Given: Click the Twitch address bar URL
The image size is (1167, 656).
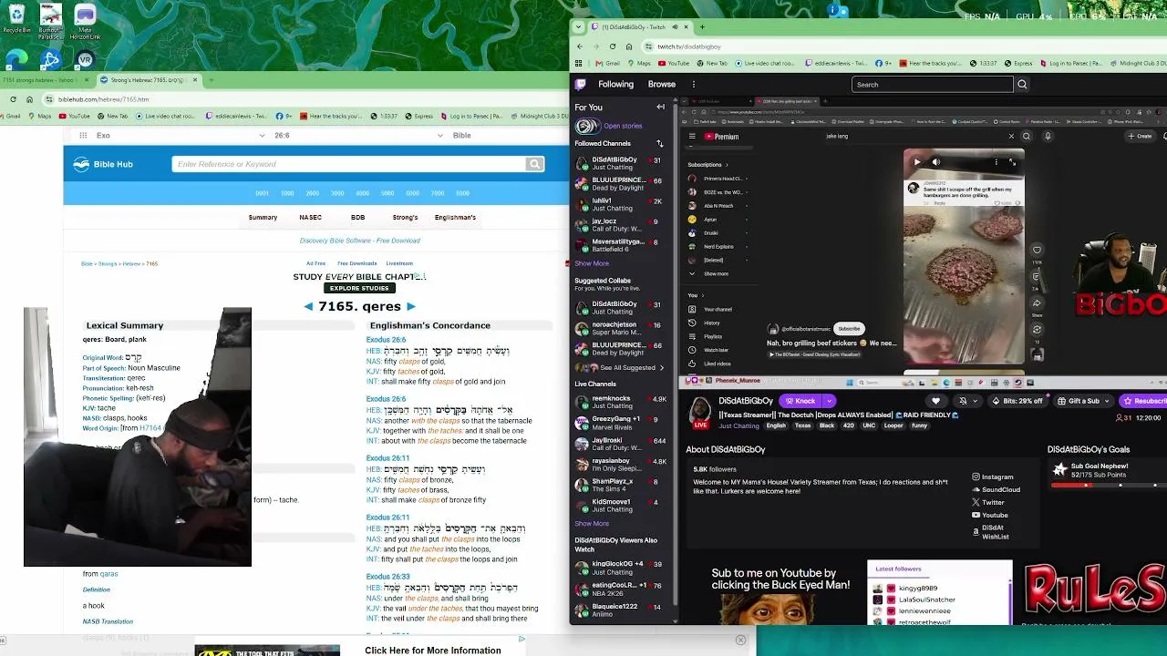Looking at the screenshot, I should click(689, 46).
